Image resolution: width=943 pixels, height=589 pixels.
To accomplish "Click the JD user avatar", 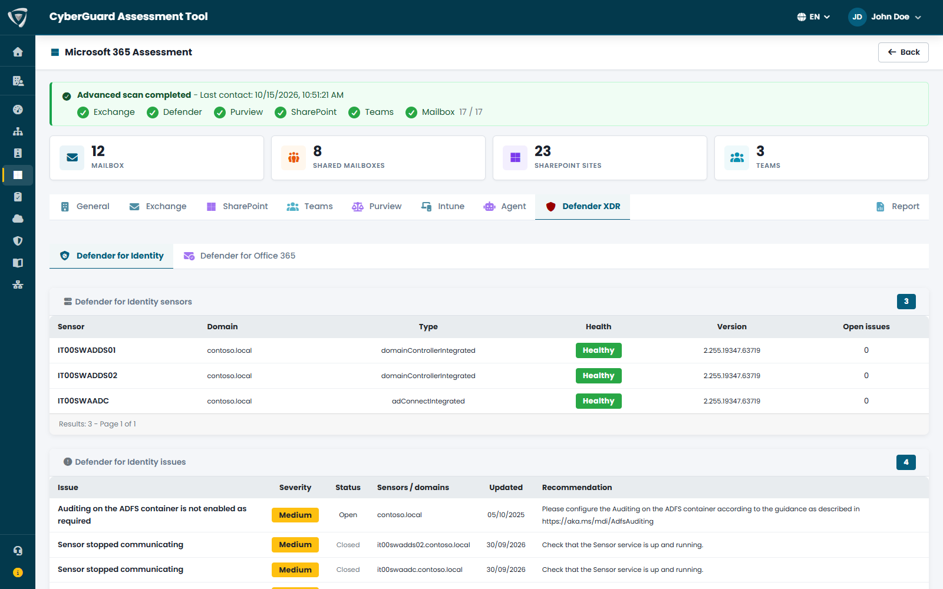I will pyautogui.click(x=857, y=17).
